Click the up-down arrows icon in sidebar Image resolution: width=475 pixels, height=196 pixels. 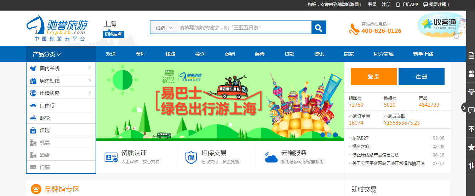click(x=471, y=166)
